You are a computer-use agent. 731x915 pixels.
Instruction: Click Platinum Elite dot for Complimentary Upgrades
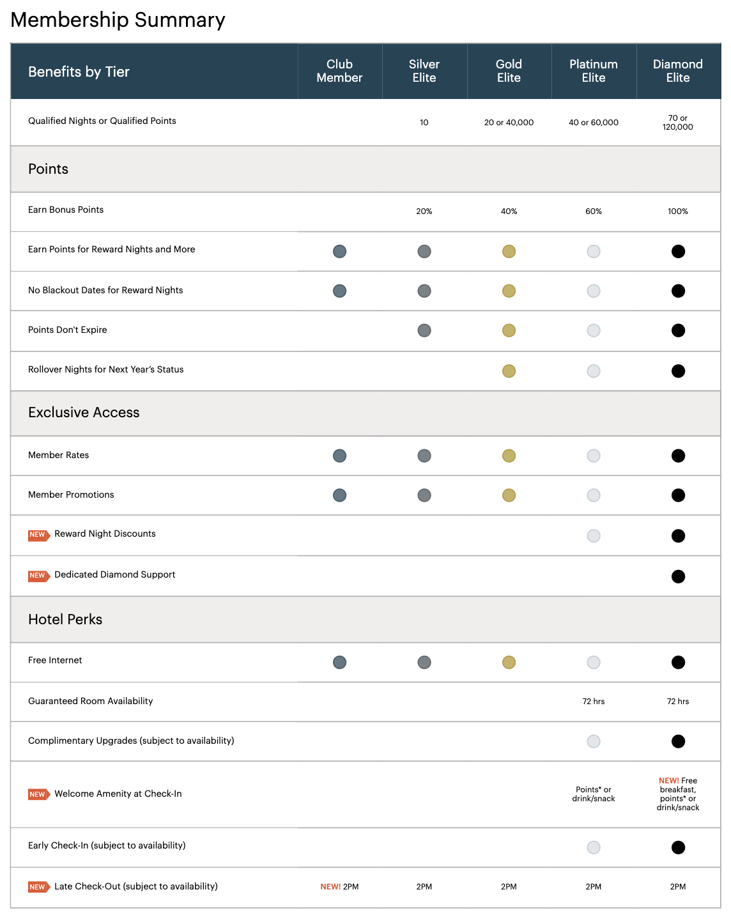tap(594, 741)
